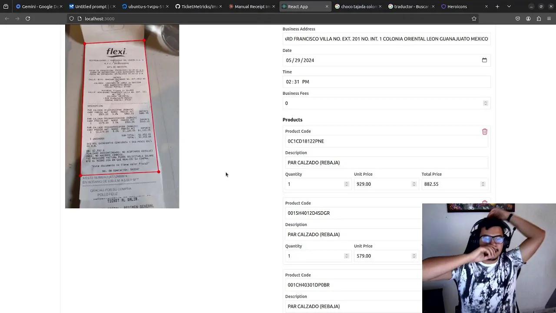Image resolution: width=556 pixels, height=313 pixels.
Task: Close the traductor - Buscar tab
Action: coord(433,7)
